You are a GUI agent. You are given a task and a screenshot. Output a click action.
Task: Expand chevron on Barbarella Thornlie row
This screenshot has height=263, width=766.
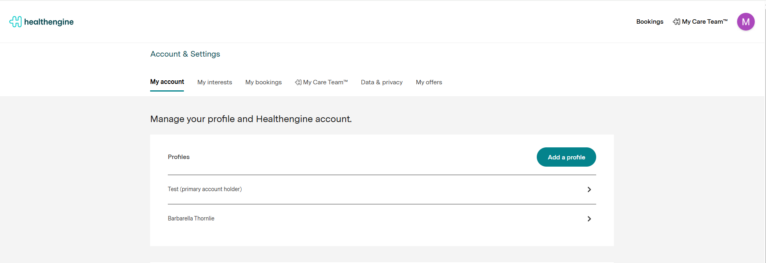[x=589, y=219]
